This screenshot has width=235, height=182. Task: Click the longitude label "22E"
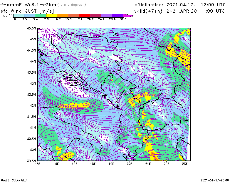[x=167, y=164]
